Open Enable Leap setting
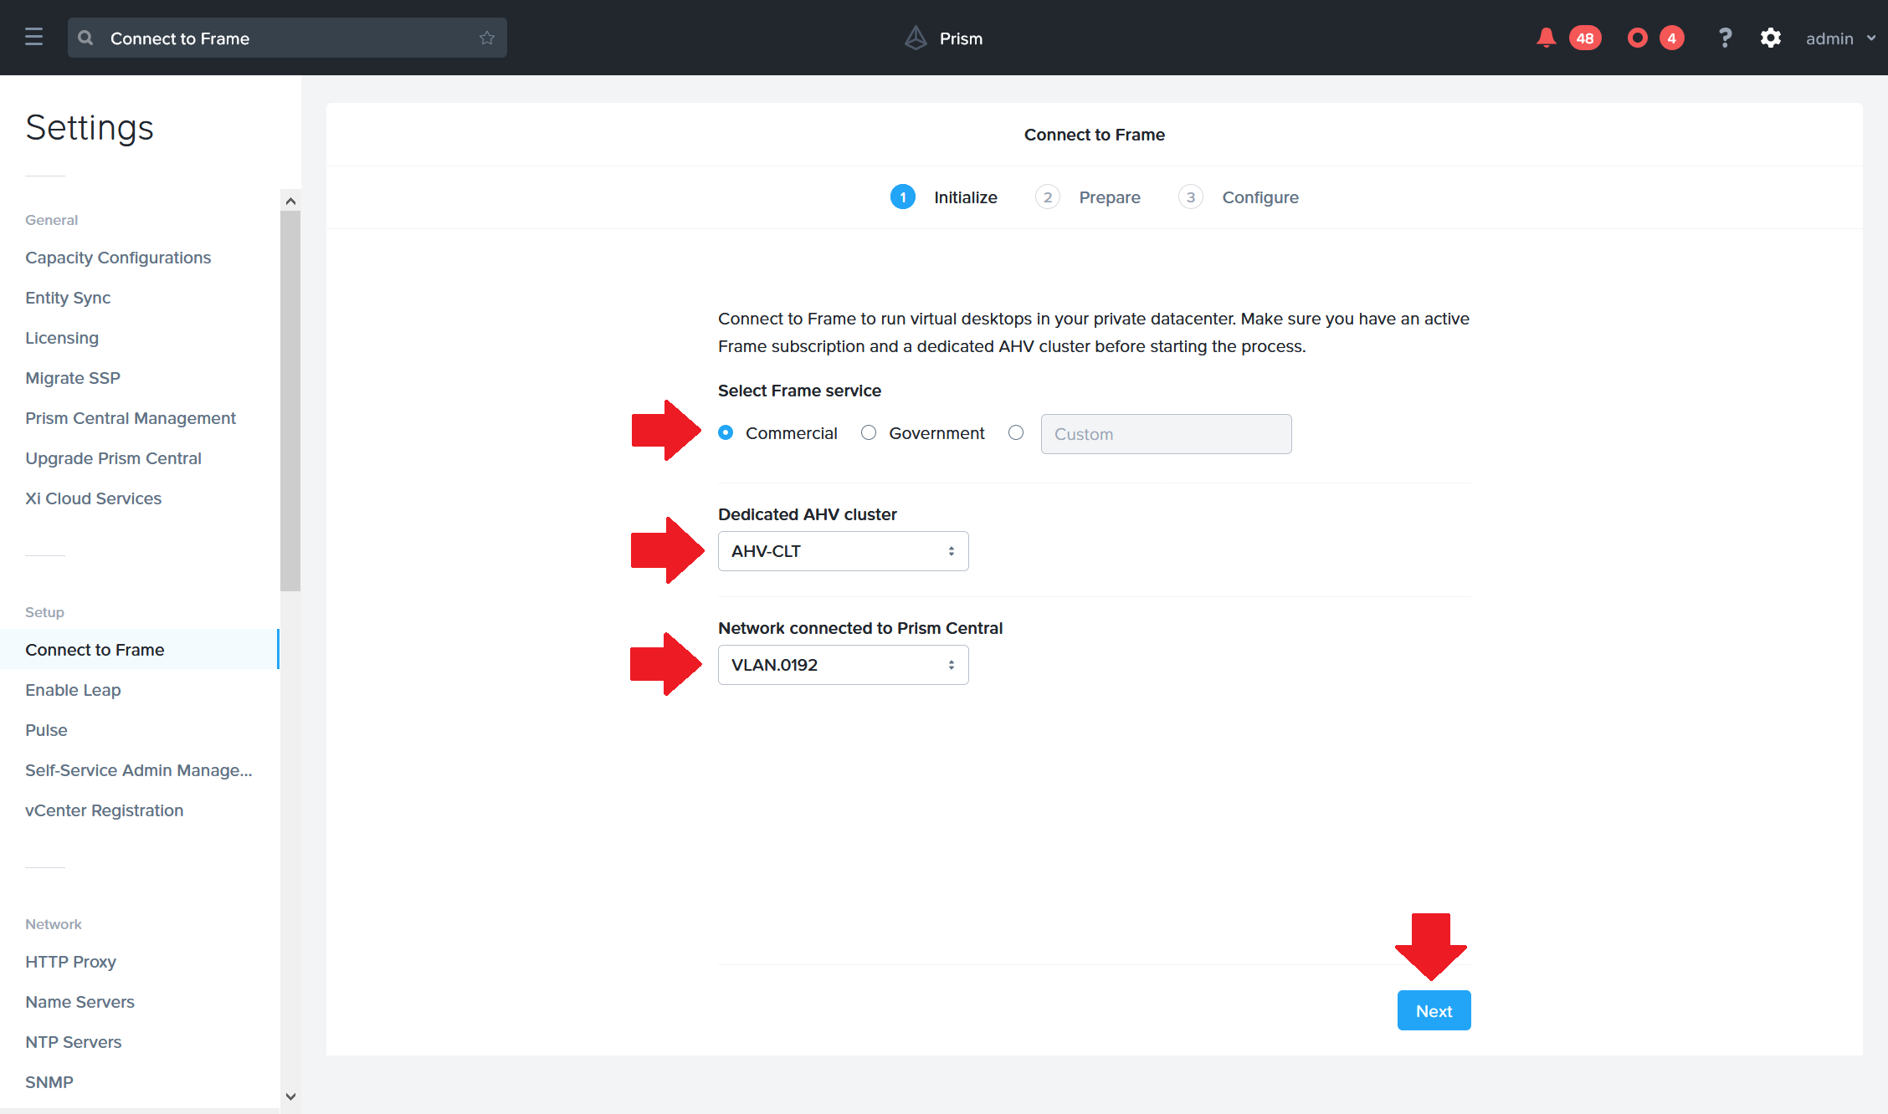 tap(73, 690)
